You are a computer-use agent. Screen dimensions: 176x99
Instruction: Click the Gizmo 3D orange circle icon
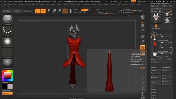(65, 11)
